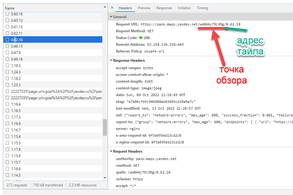Collapse the Request Headers section

tap(111, 151)
